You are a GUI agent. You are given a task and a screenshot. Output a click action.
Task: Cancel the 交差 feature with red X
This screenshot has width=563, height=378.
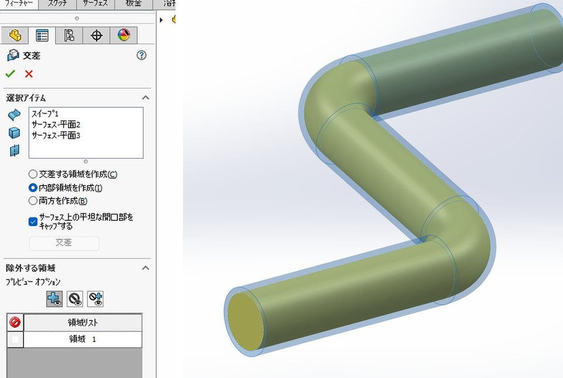29,74
